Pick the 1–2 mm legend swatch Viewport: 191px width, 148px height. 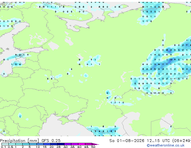coord(19,144)
